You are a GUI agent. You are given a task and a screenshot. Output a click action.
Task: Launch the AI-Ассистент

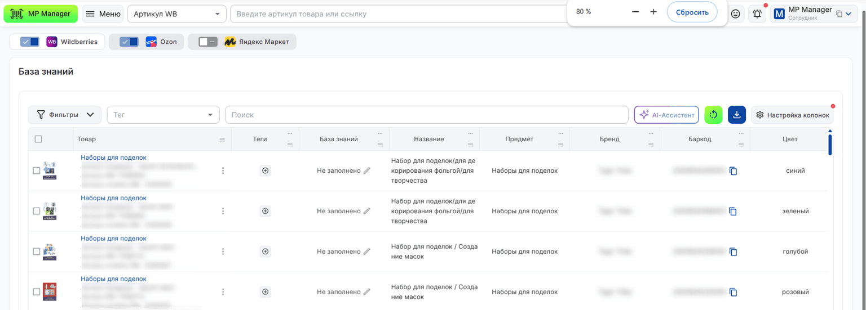point(667,115)
